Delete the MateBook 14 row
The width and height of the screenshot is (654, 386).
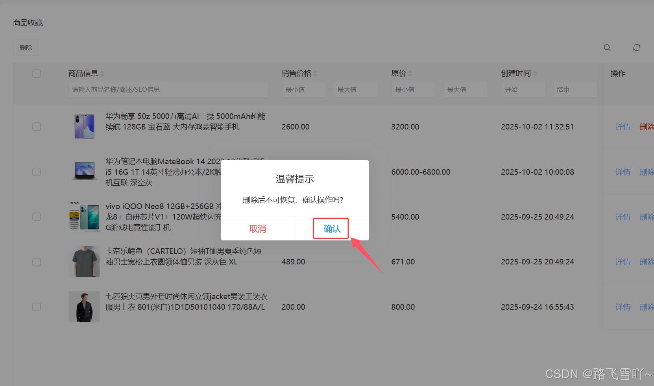coord(647,172)
